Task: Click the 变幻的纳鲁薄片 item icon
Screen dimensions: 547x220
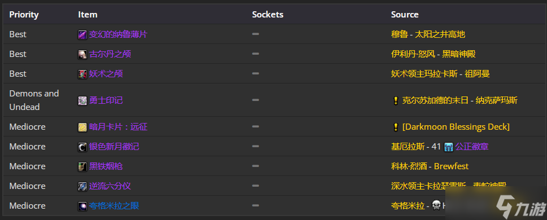Action: 83,34
